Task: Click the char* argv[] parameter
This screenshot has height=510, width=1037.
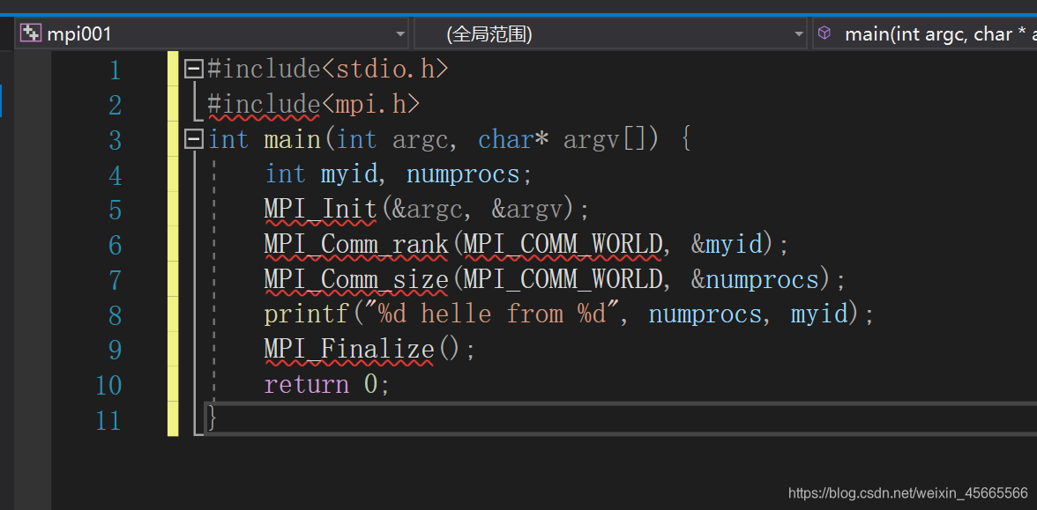Action: (x=568, y=139)
